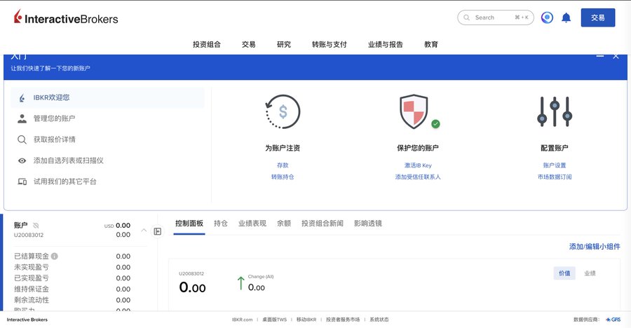631x328 pixels.
Task: Click the devices icon beside 试用我们的其它平台
Action: click(22, 182)
